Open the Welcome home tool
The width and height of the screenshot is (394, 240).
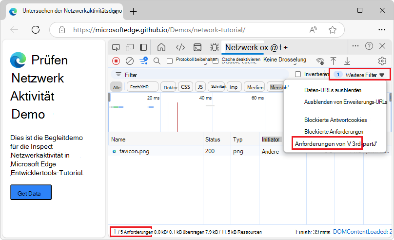[161, 47]
